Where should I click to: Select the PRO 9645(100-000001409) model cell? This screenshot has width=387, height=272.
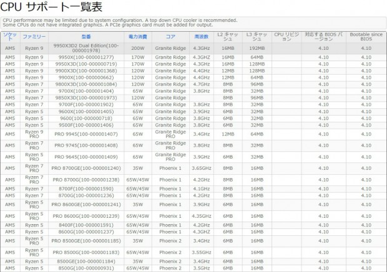86,157
